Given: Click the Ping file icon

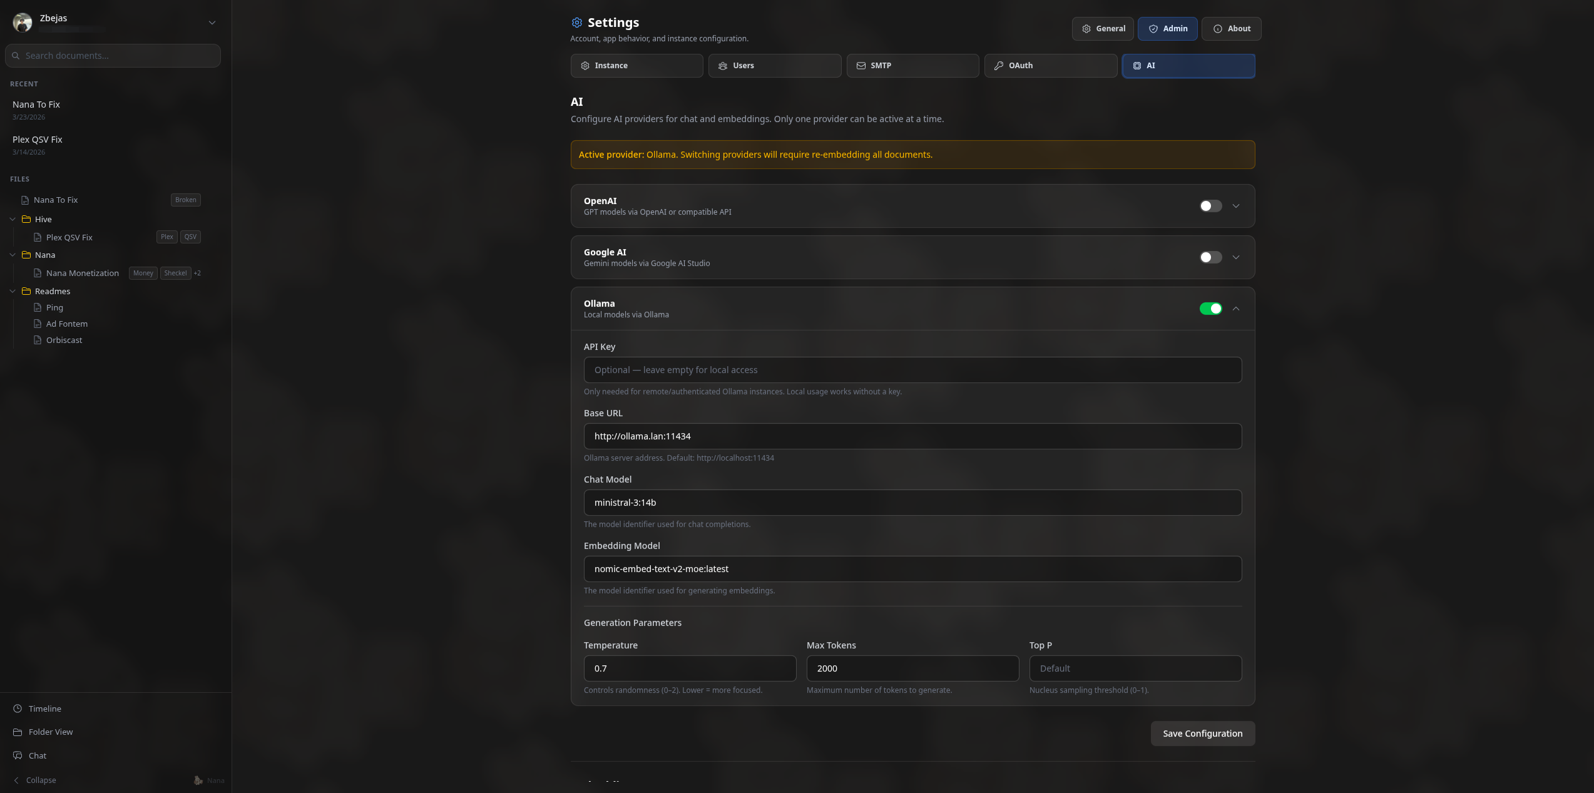Looking at the screenshot, I should [x=38, y=307].
